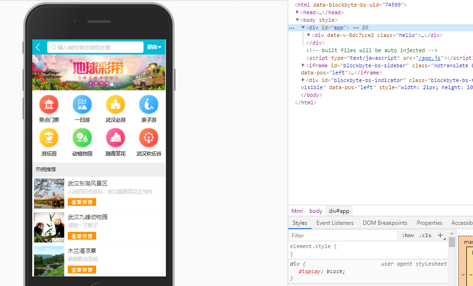Click the 地球彩带 banner image

(x=99, y=73)
